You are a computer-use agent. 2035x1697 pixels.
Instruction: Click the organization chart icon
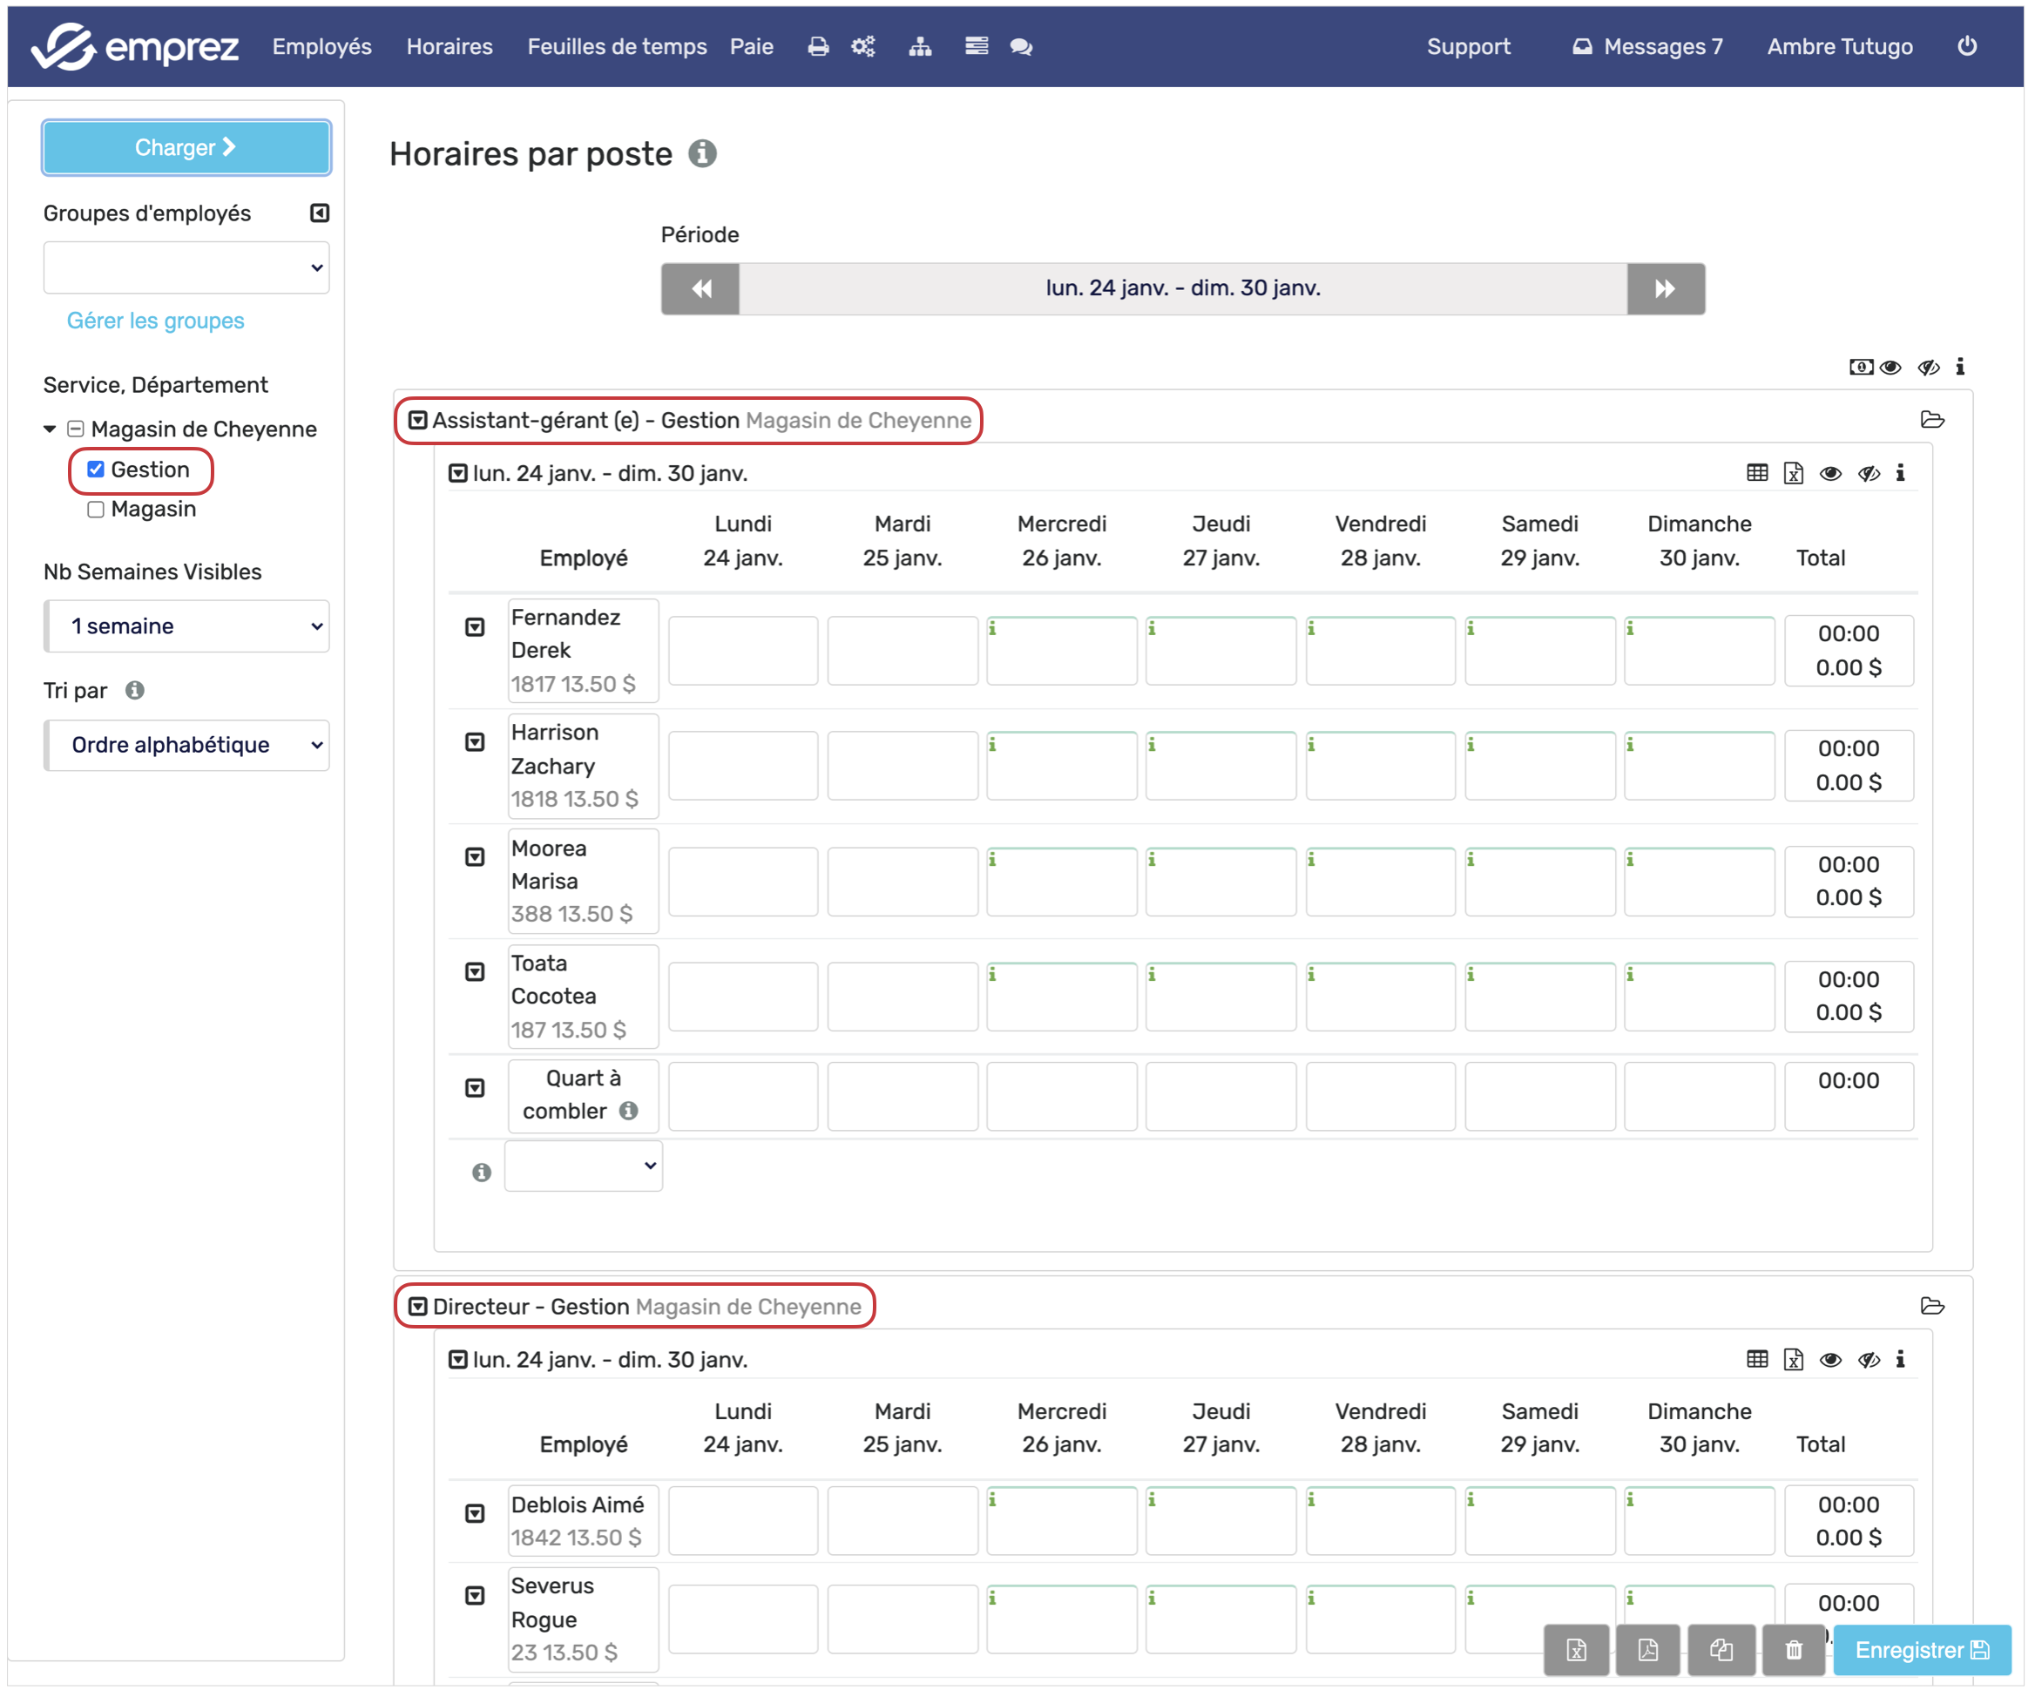point(920,46)
